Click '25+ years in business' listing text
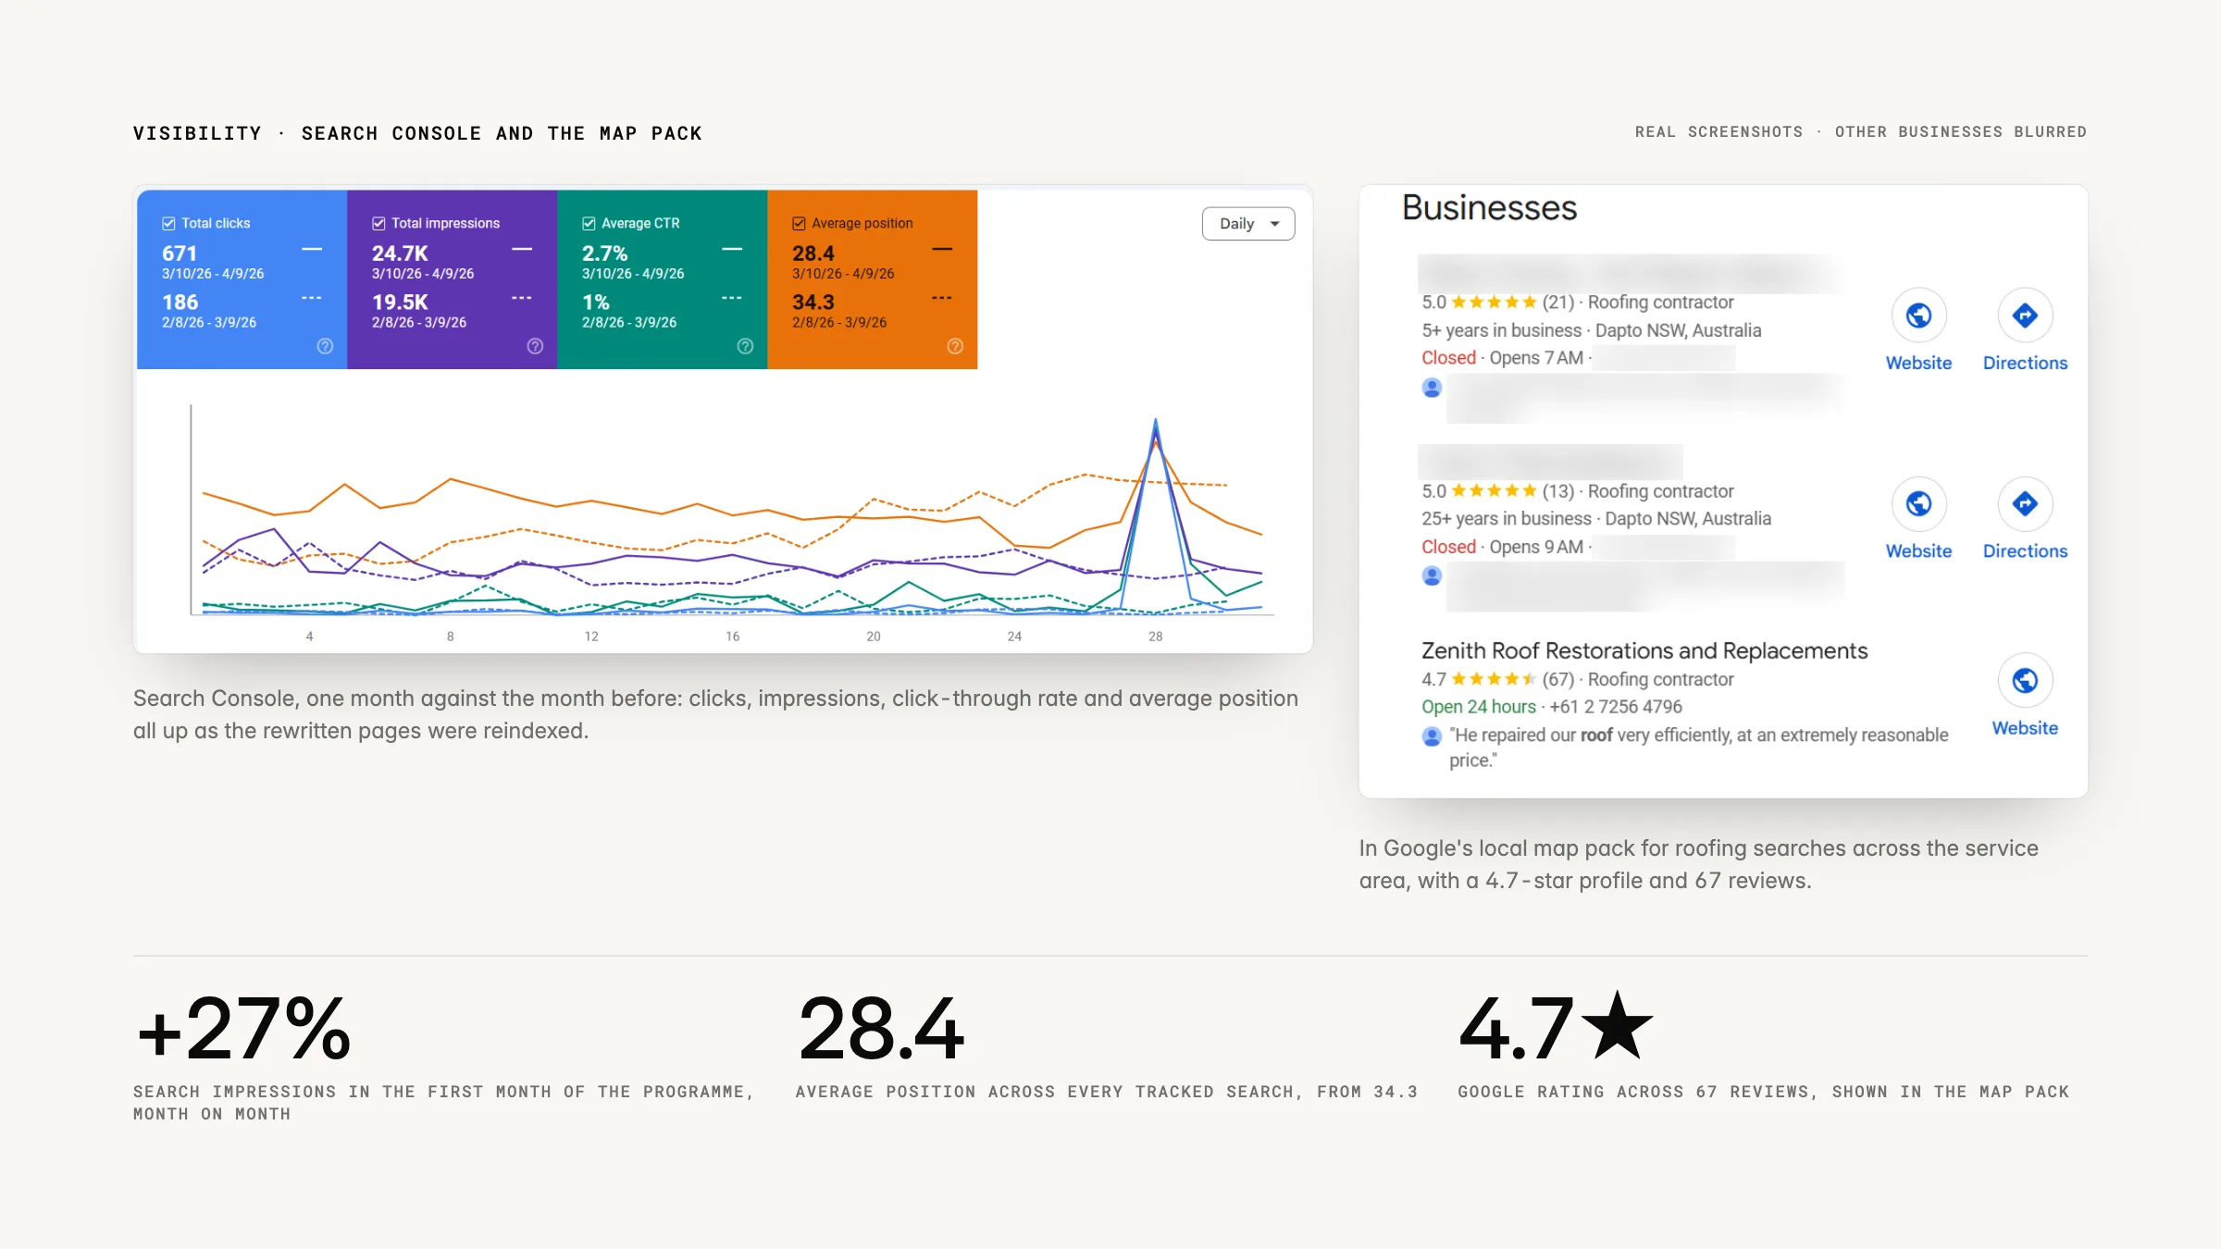This screenshot has width=2221, height=1249. click(1507, 519)
